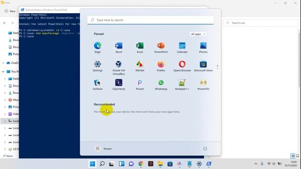Switch to PowerShell on the taskbar
Image resolution: width=301 pixels, height=169 pixels.
coord(209,164)
